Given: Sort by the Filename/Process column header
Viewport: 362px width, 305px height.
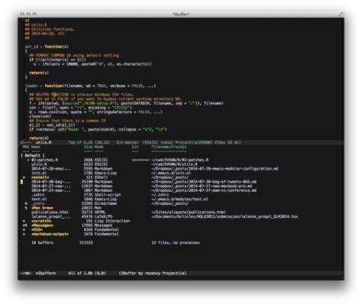Looking at the screenshot, I should coord(169,147).
